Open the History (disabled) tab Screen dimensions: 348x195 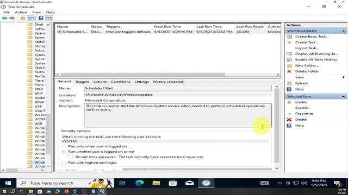click(x=169, y=82)
